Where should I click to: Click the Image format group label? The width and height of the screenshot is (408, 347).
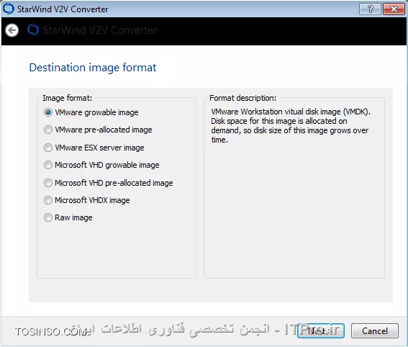coord(68,98)
